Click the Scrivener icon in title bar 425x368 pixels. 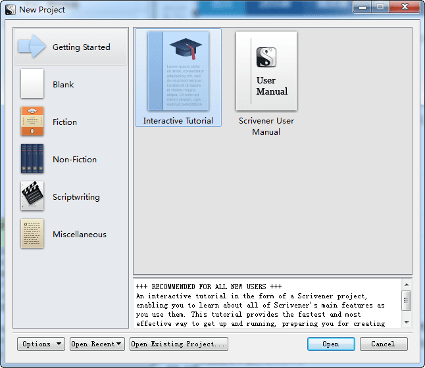pos(11,9)
